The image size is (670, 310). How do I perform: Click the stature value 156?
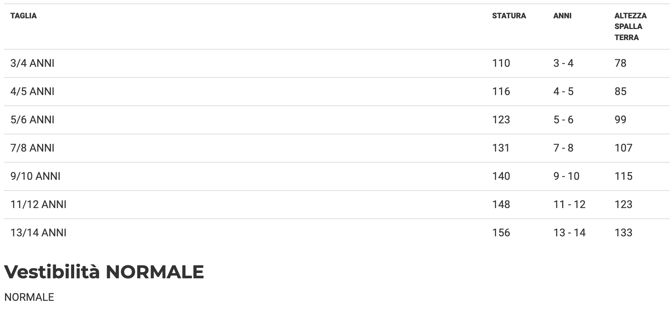[x=501, y=233]
